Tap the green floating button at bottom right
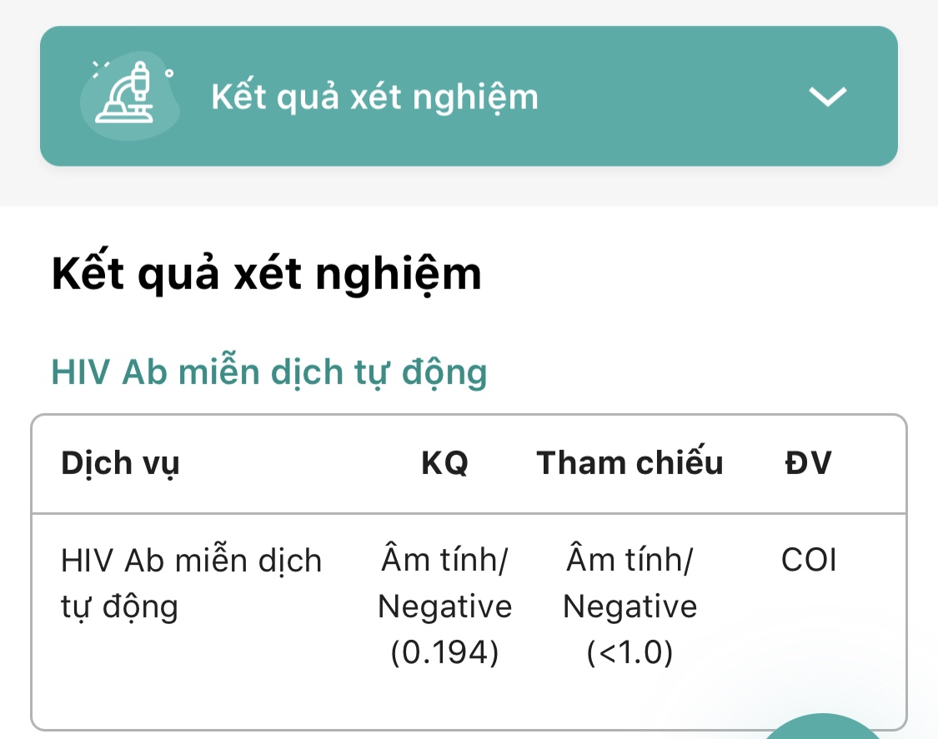This screenshot has width=938, height=739. [821, 729]
